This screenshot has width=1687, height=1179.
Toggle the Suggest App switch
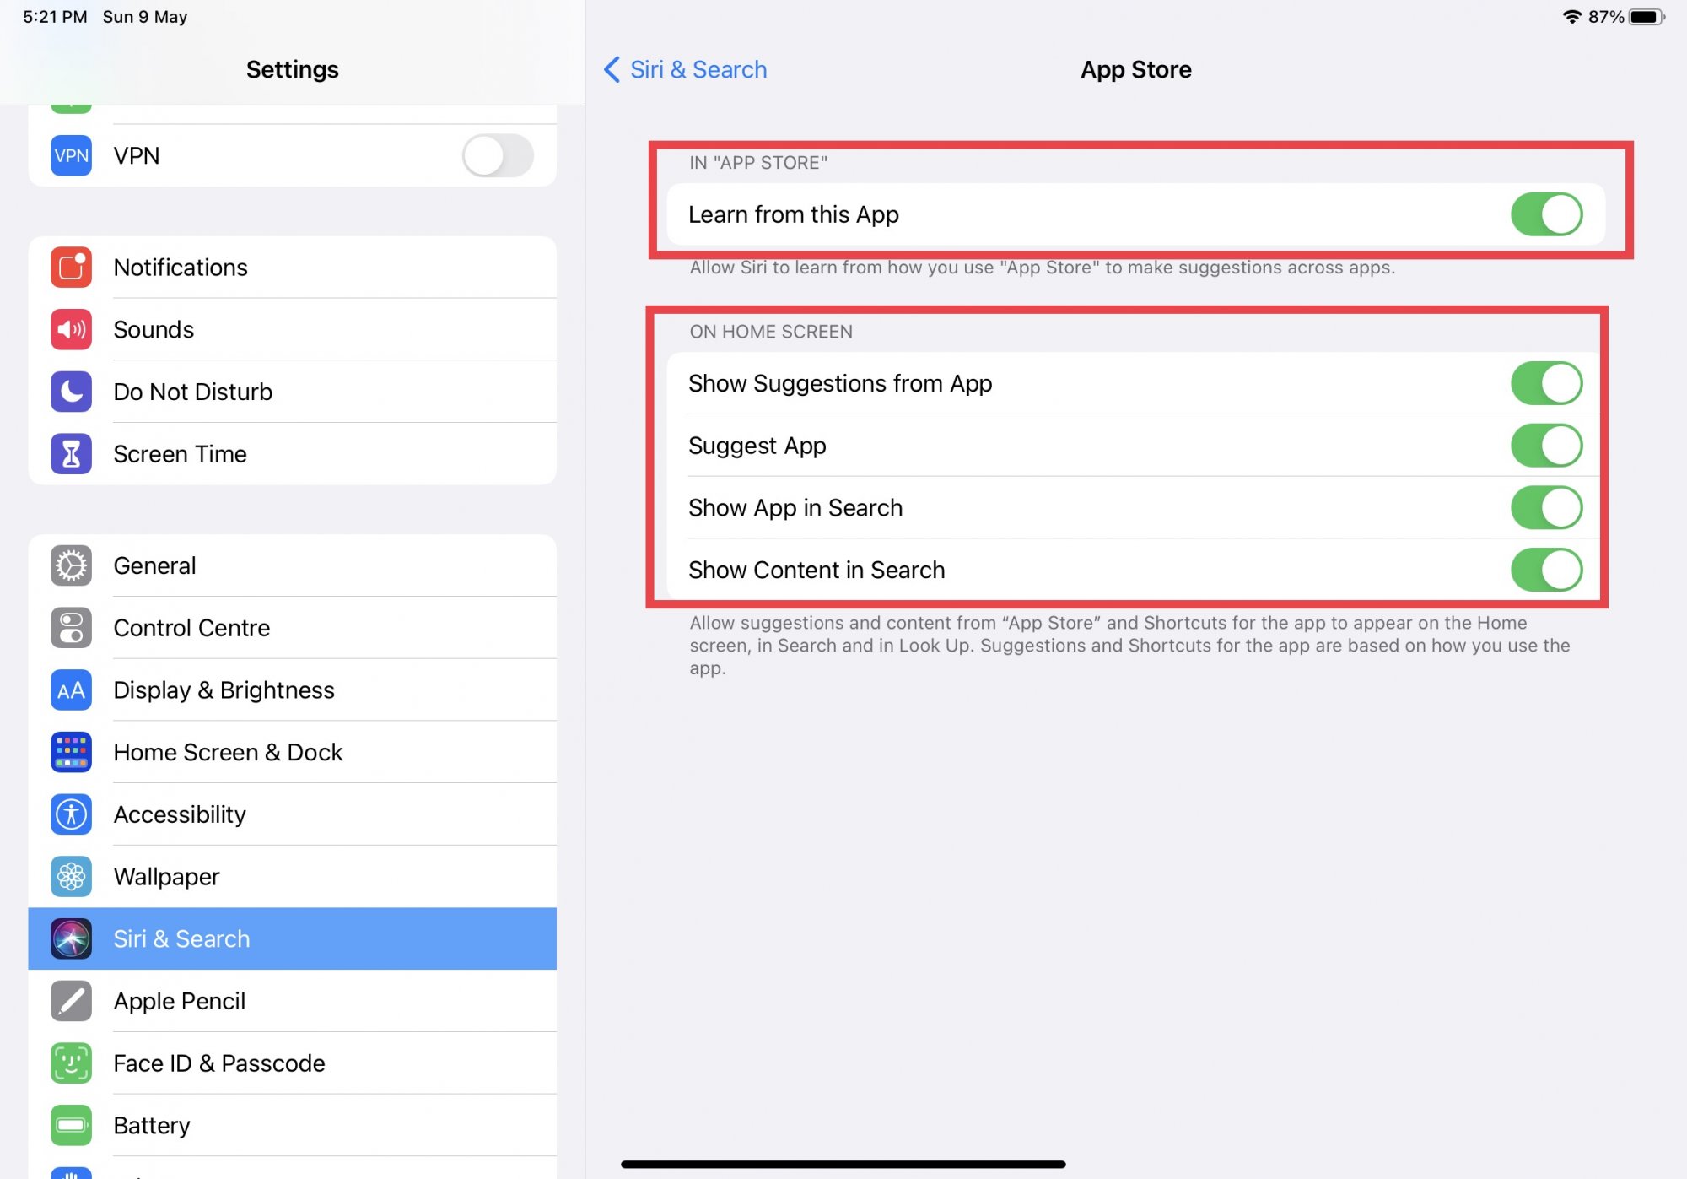(x=1545, y=446)
